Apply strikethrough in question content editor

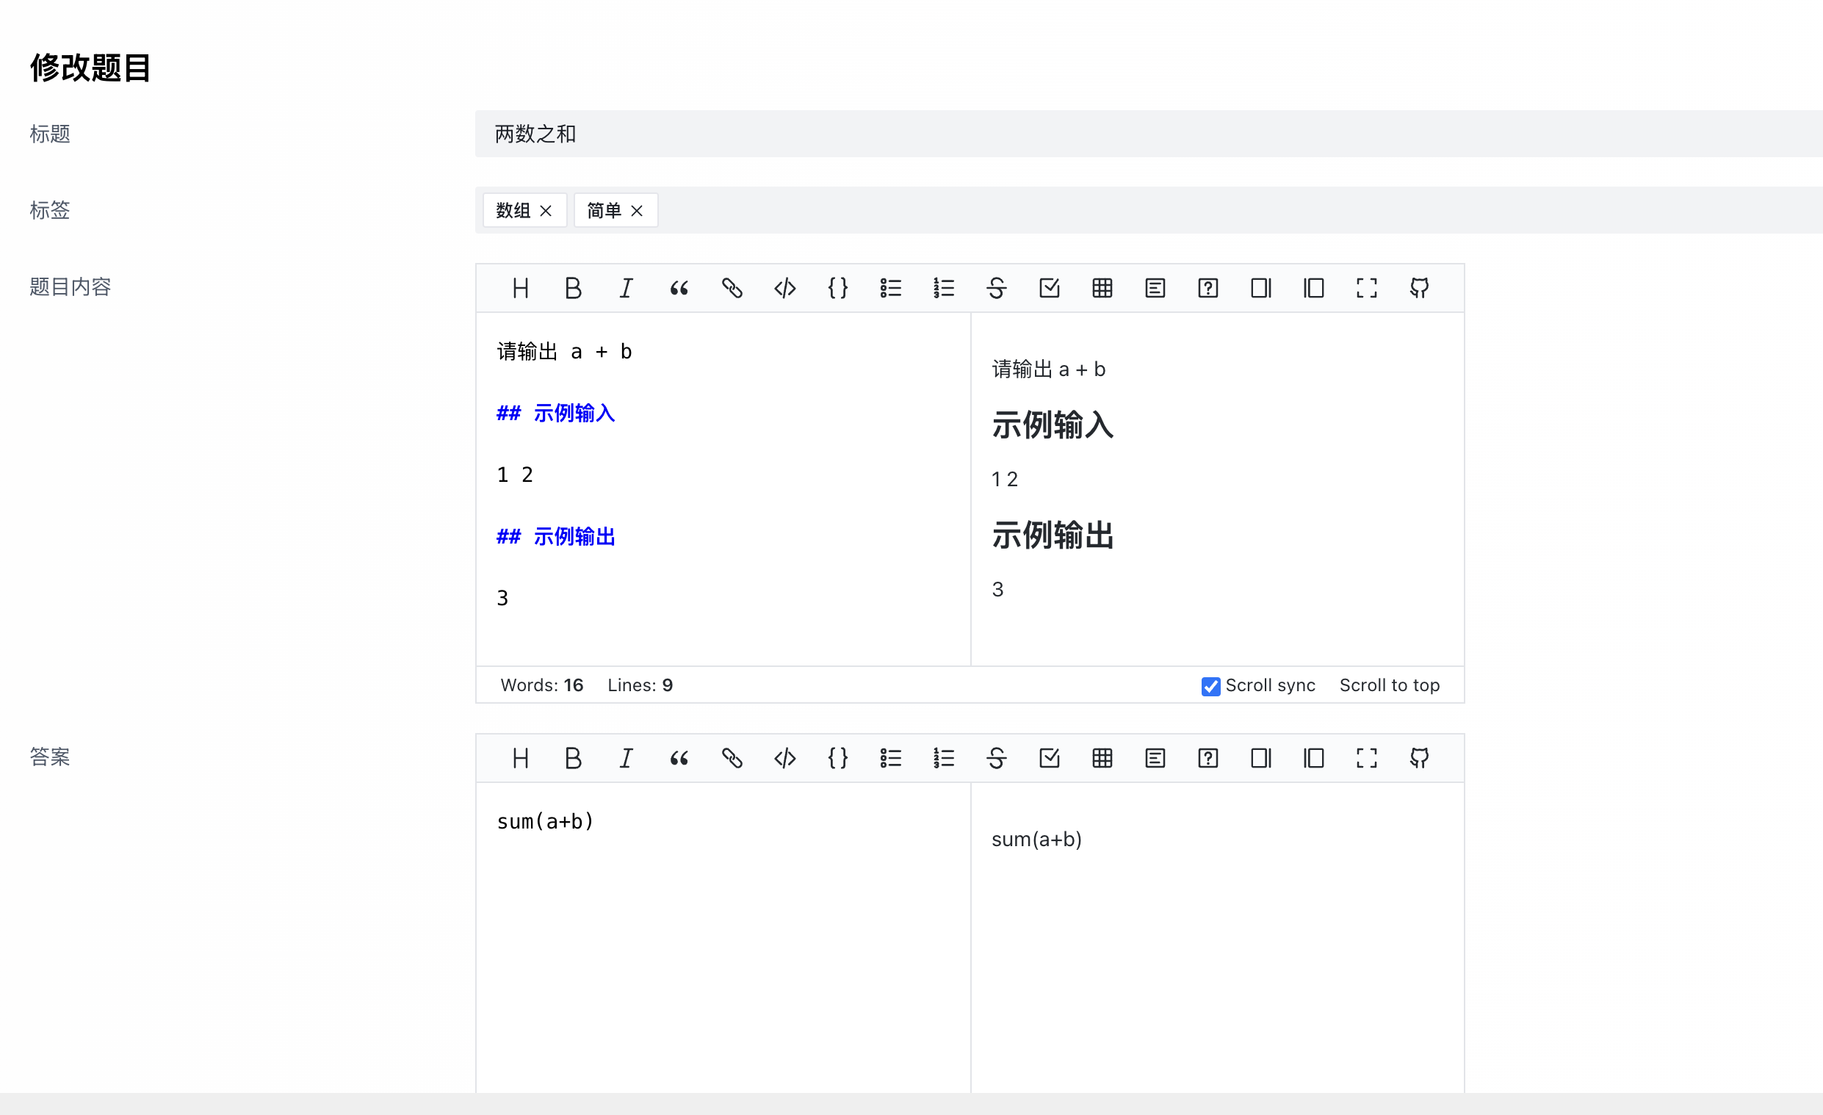coord(996,288)
